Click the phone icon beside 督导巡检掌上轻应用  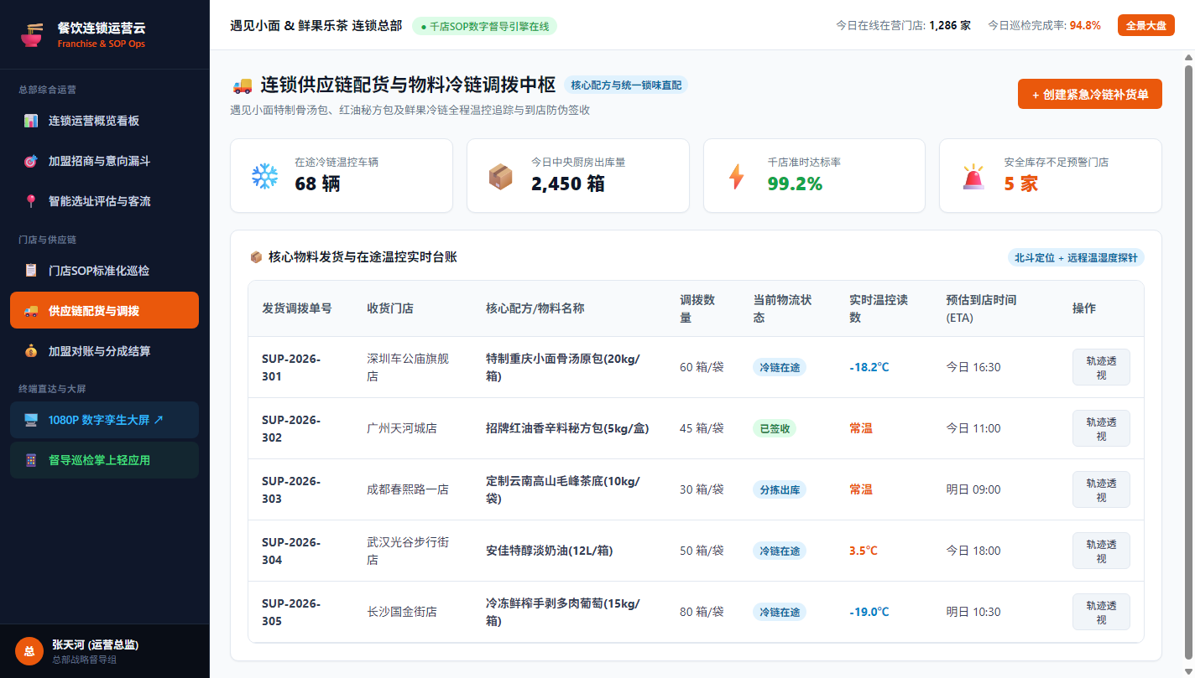click(31, 460)
